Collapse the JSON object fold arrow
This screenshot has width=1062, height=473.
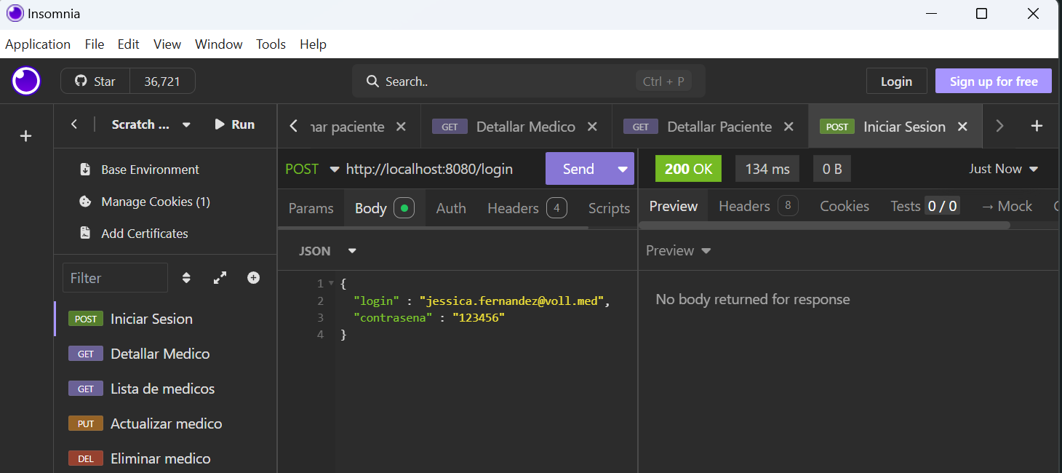pos(331,283)
